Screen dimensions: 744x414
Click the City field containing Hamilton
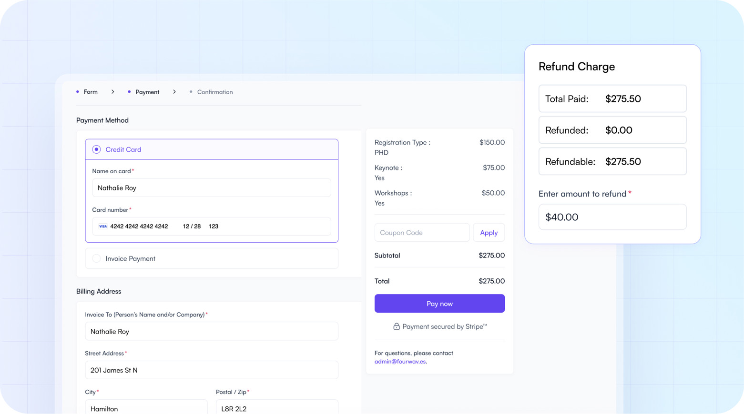click(146, 408)
